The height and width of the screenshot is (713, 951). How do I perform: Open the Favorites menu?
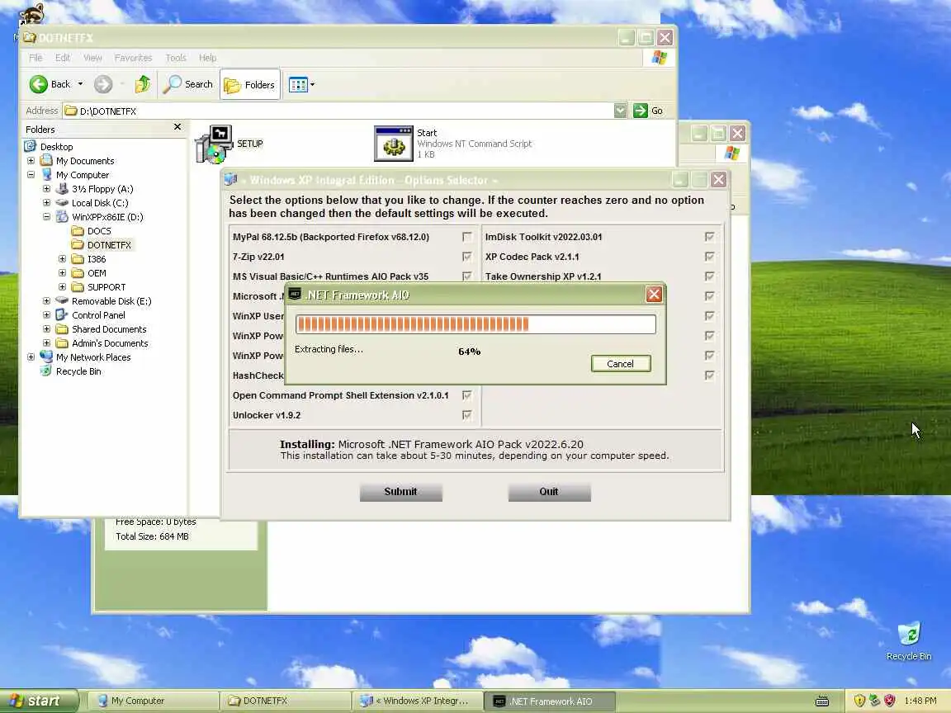(134, 58)
